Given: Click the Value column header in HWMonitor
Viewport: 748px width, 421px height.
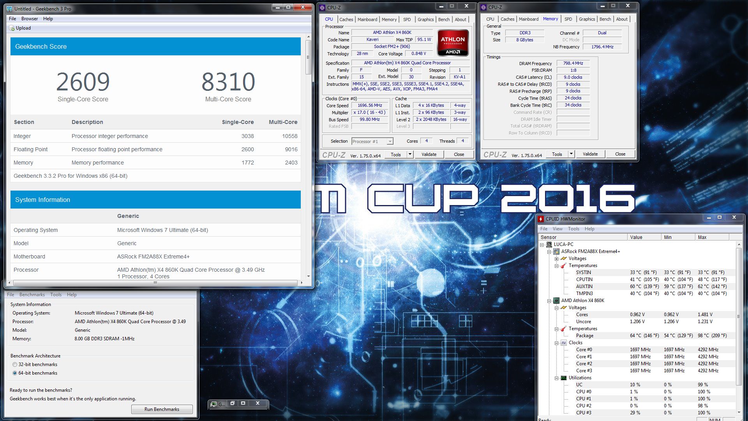Looking at the screenshot, I should click(x=644, y=237).
